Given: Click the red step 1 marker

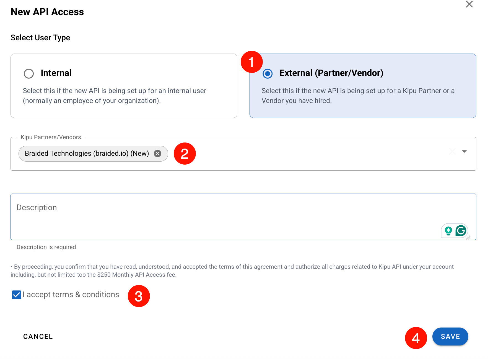Looking at the screenshot, I should 251,62.
